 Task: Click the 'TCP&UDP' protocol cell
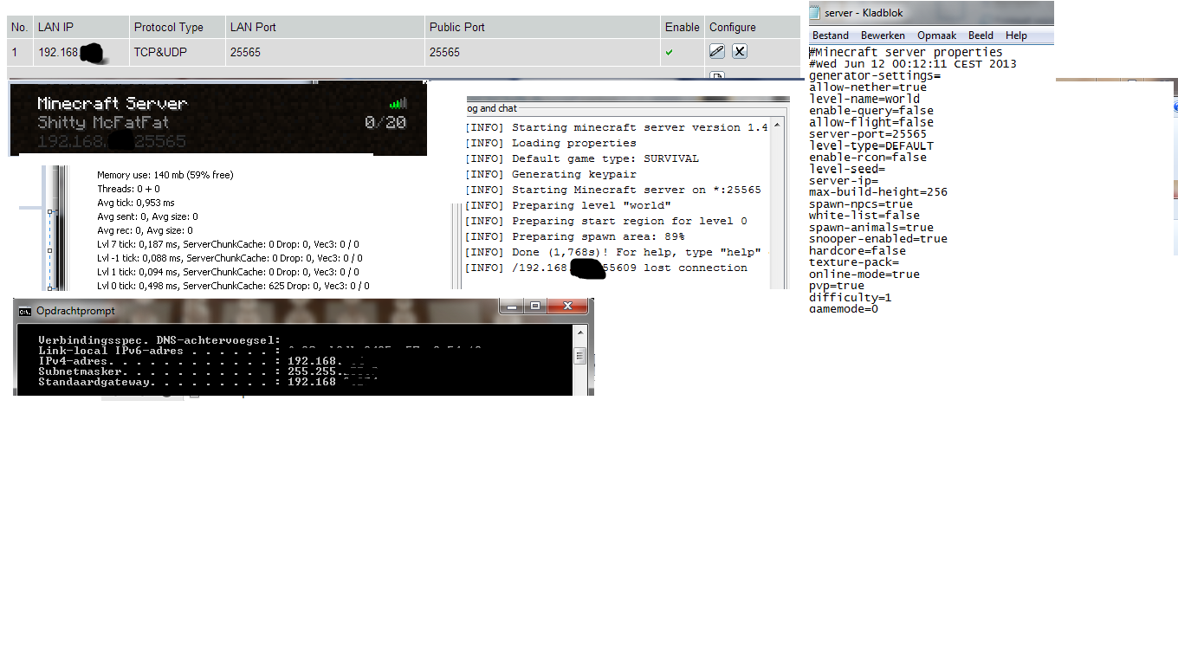coord(160,52)
